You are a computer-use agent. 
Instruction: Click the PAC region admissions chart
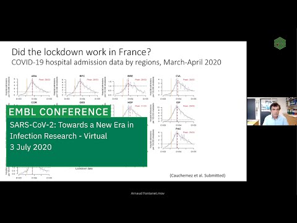(173, 140)
